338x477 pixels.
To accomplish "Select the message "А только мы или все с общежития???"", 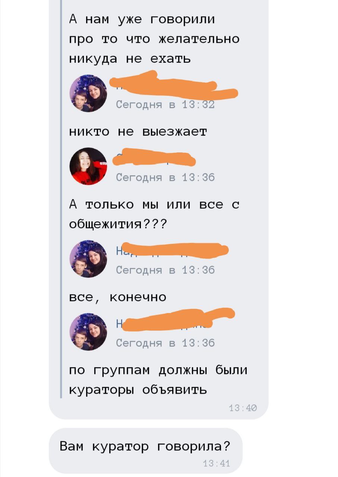I will 154,215.
